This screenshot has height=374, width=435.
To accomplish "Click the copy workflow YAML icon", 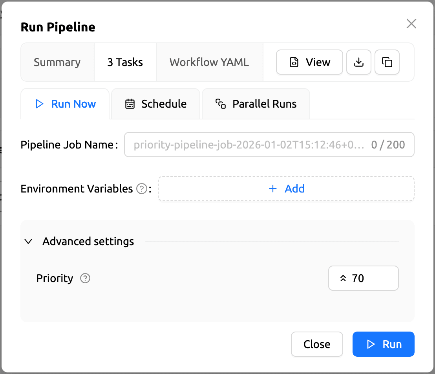I will pos(387,62).
